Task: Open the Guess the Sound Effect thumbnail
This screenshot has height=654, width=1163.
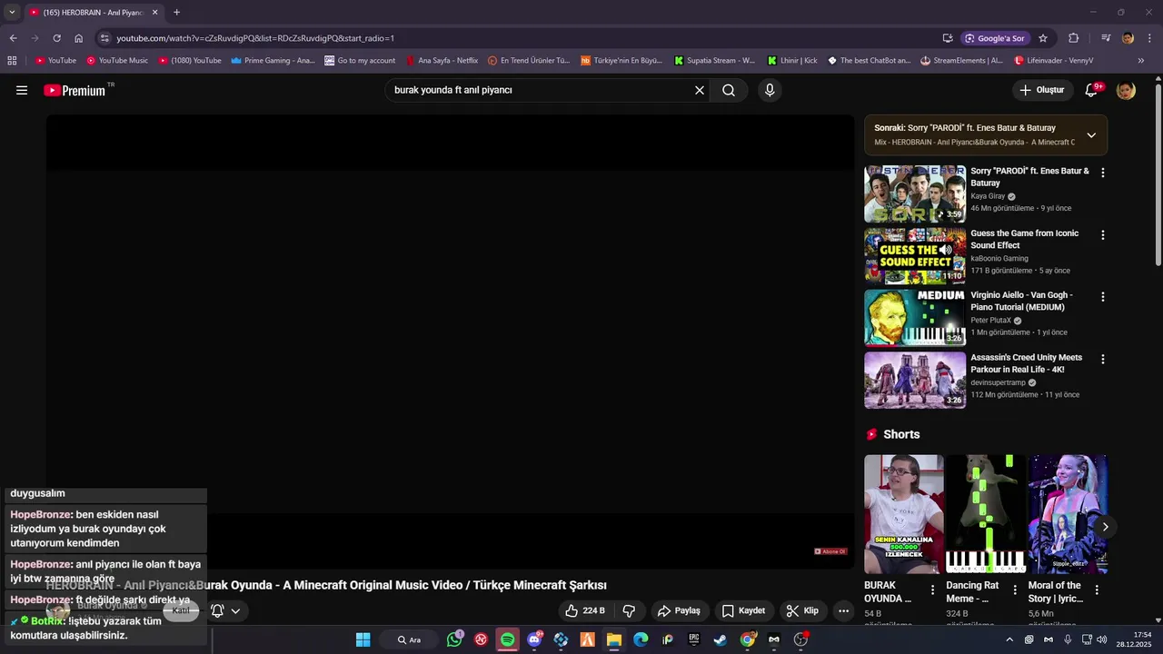Action: click(x=915, y=256)
